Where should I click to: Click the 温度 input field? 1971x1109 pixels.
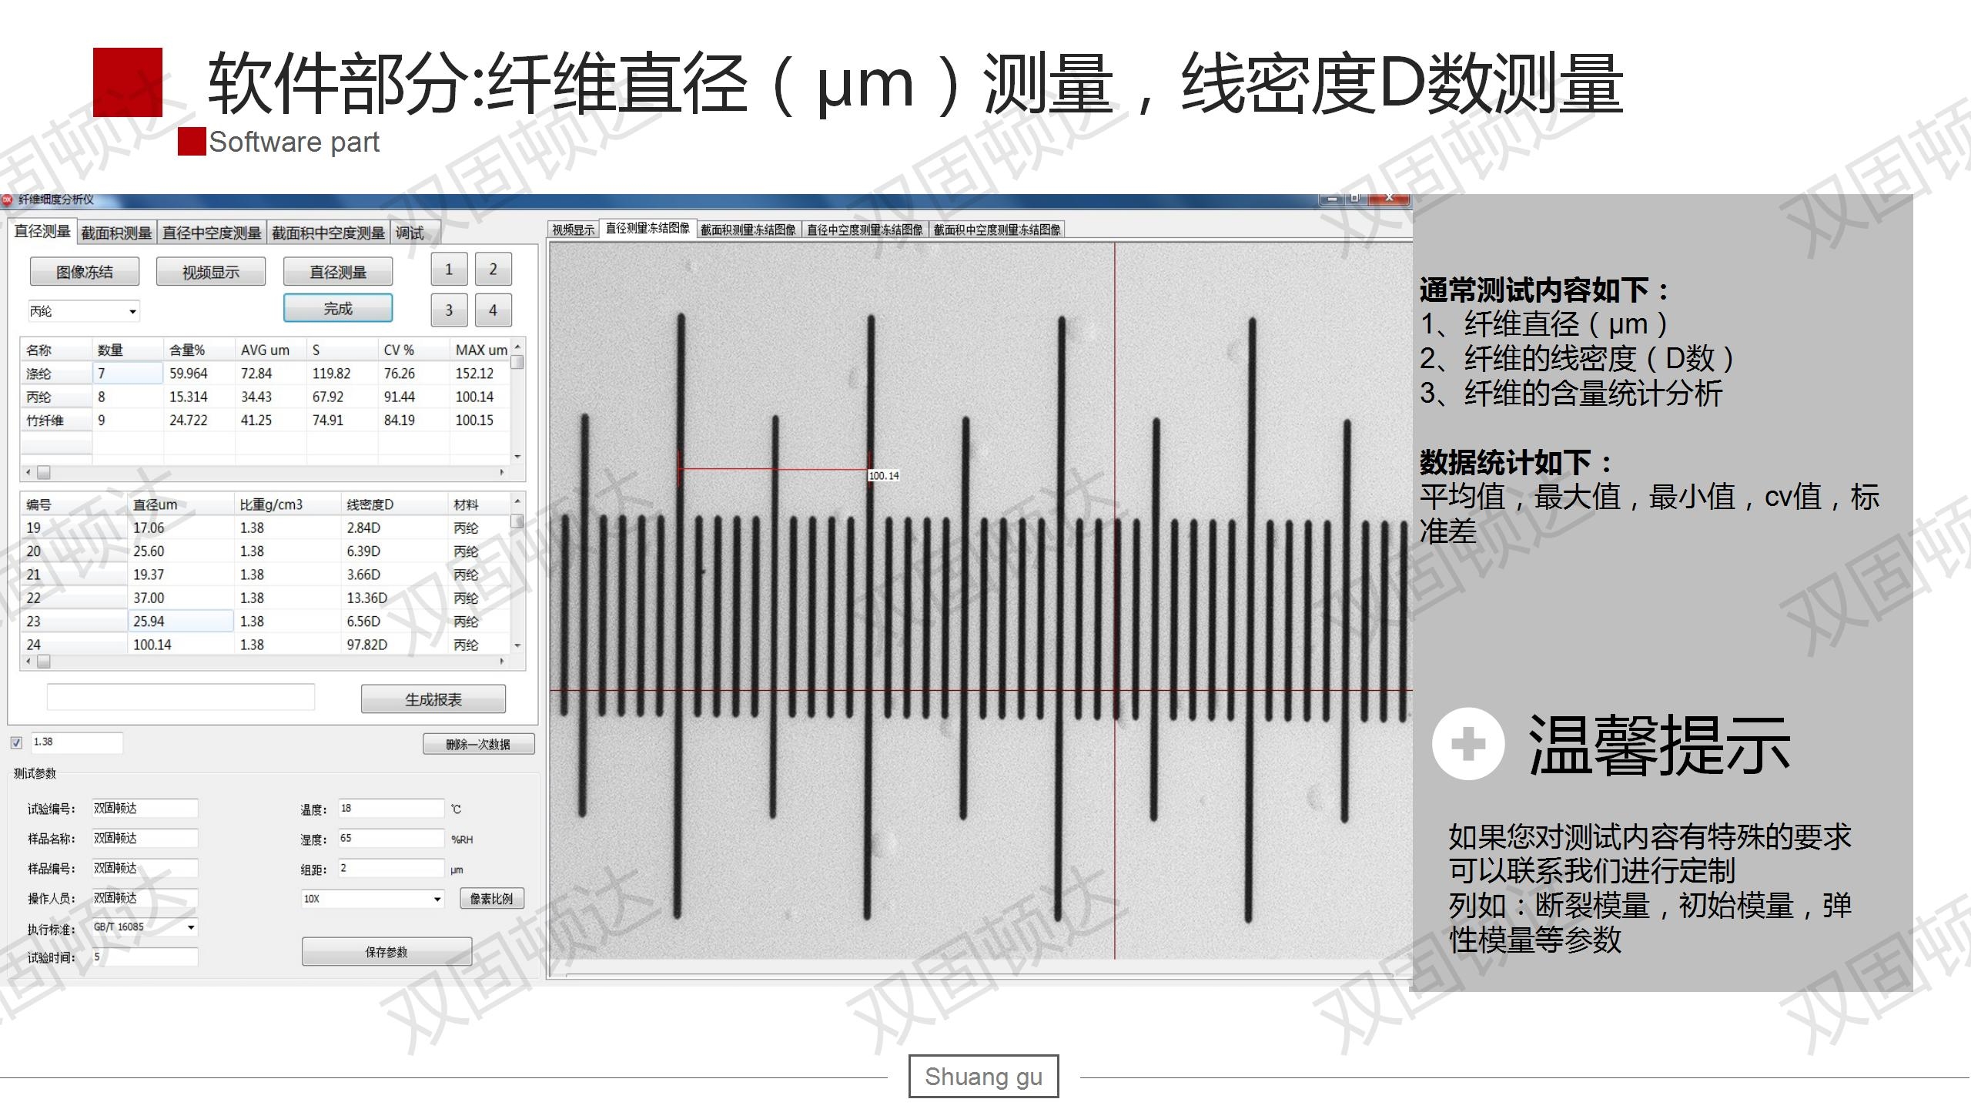[390, 809]
